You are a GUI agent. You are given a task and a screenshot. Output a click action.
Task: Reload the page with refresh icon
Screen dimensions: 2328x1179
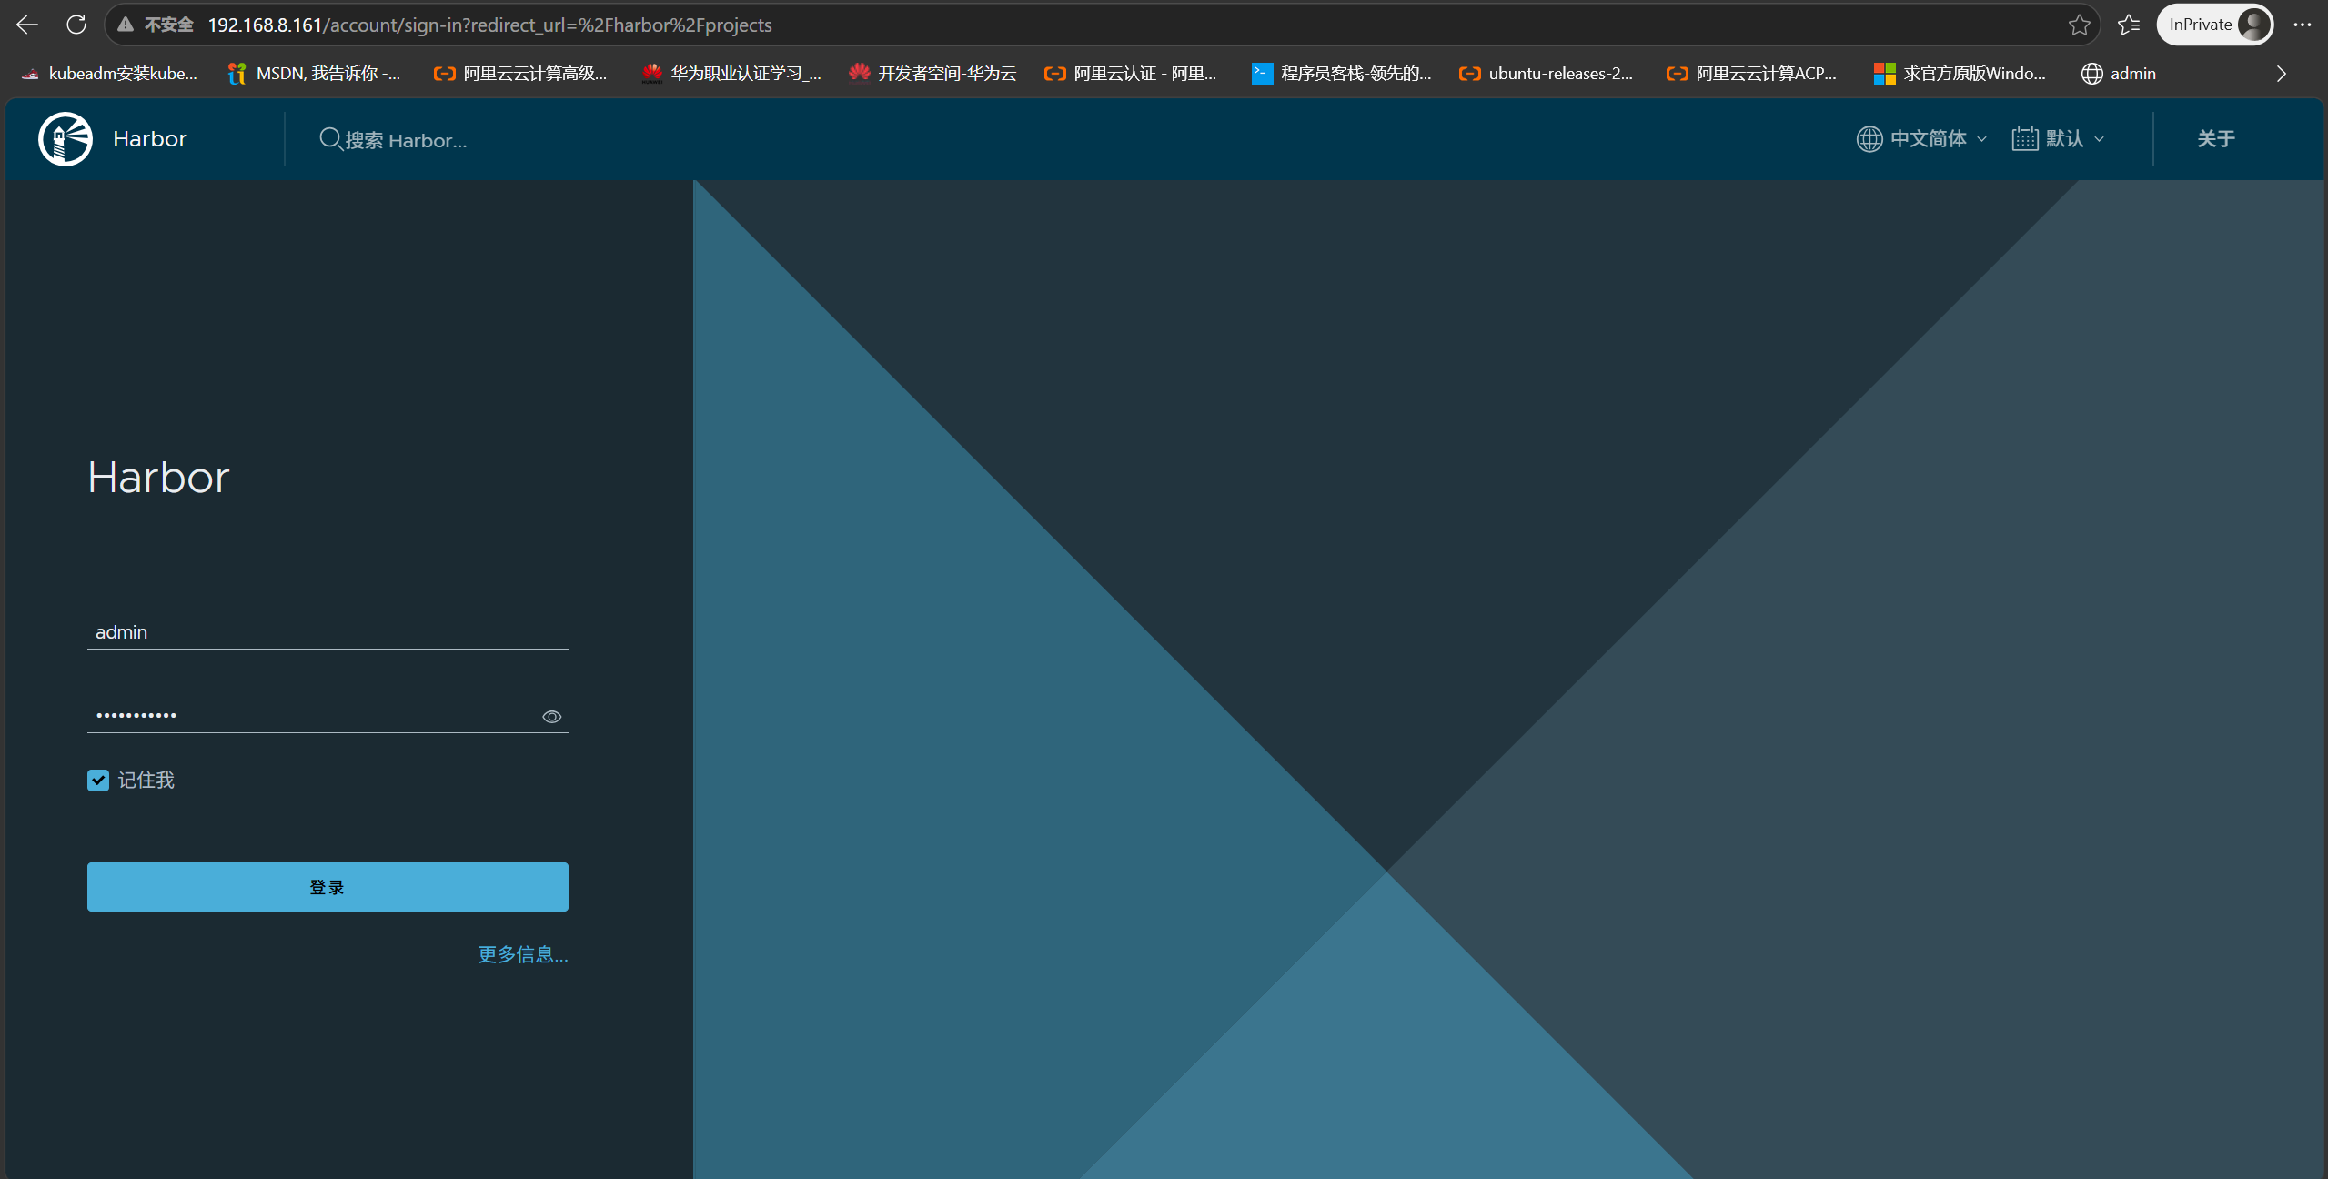point(76,25)
